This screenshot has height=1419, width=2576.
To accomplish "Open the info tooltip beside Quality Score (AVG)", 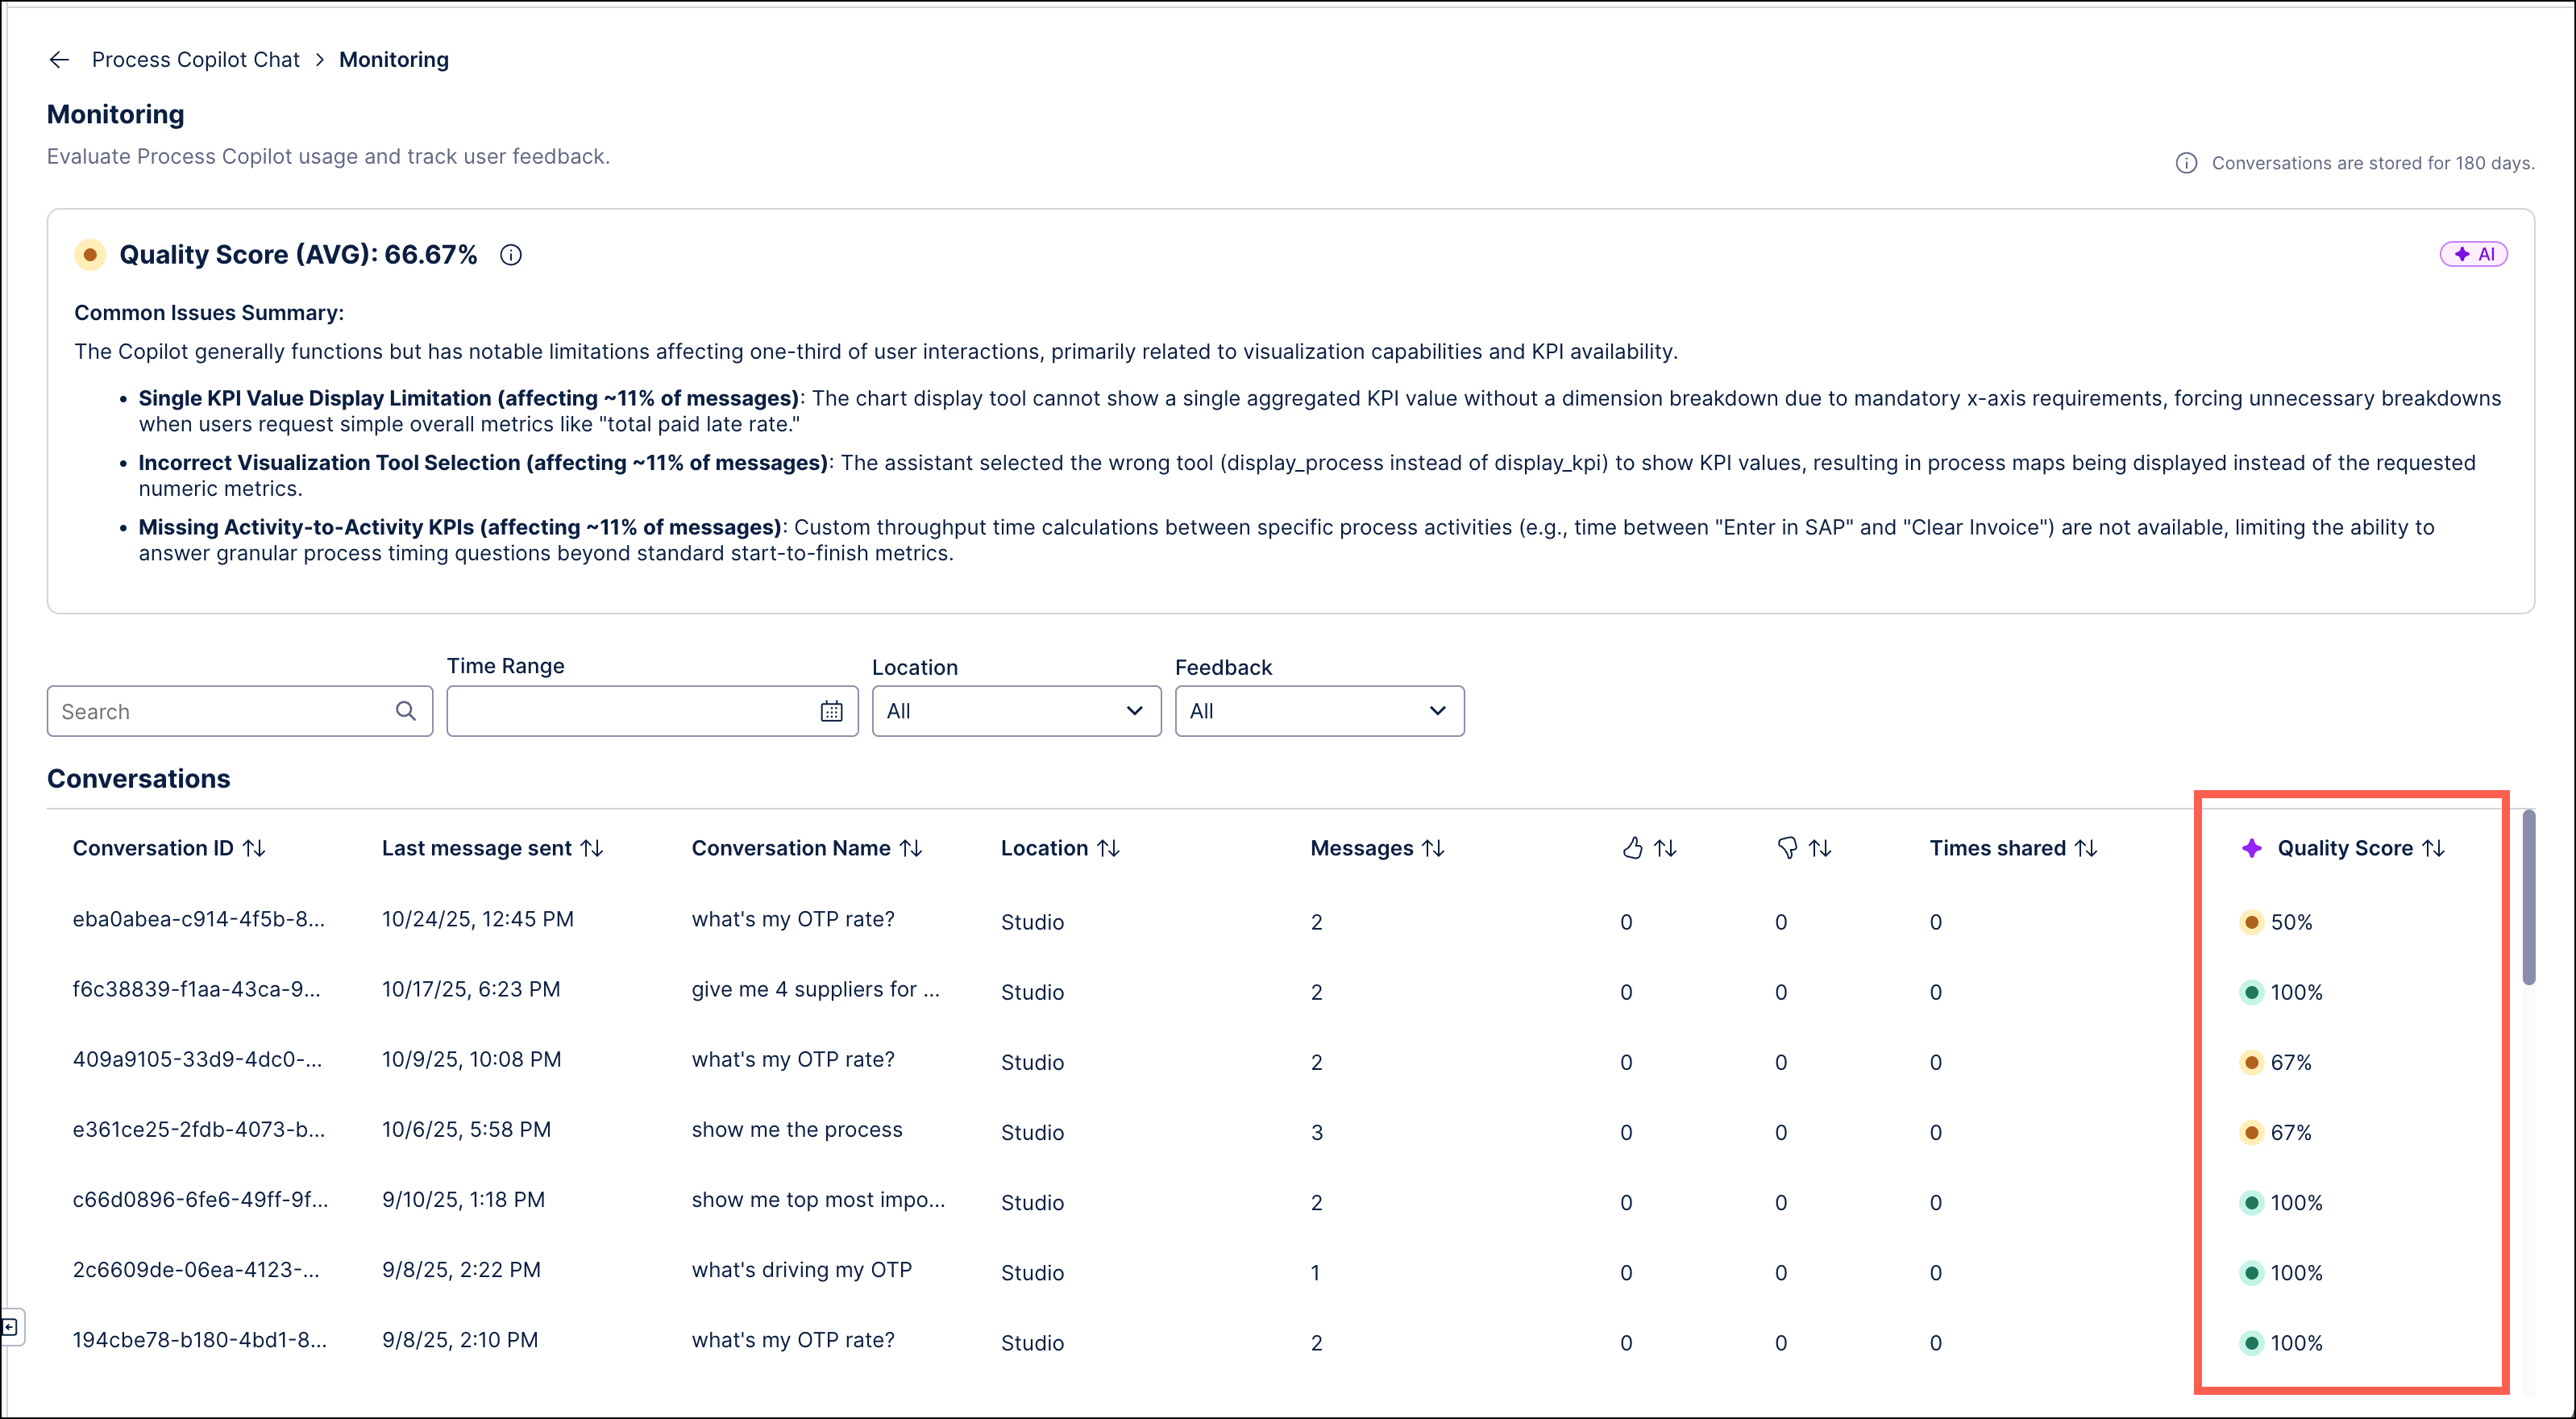I will (511, 255).
